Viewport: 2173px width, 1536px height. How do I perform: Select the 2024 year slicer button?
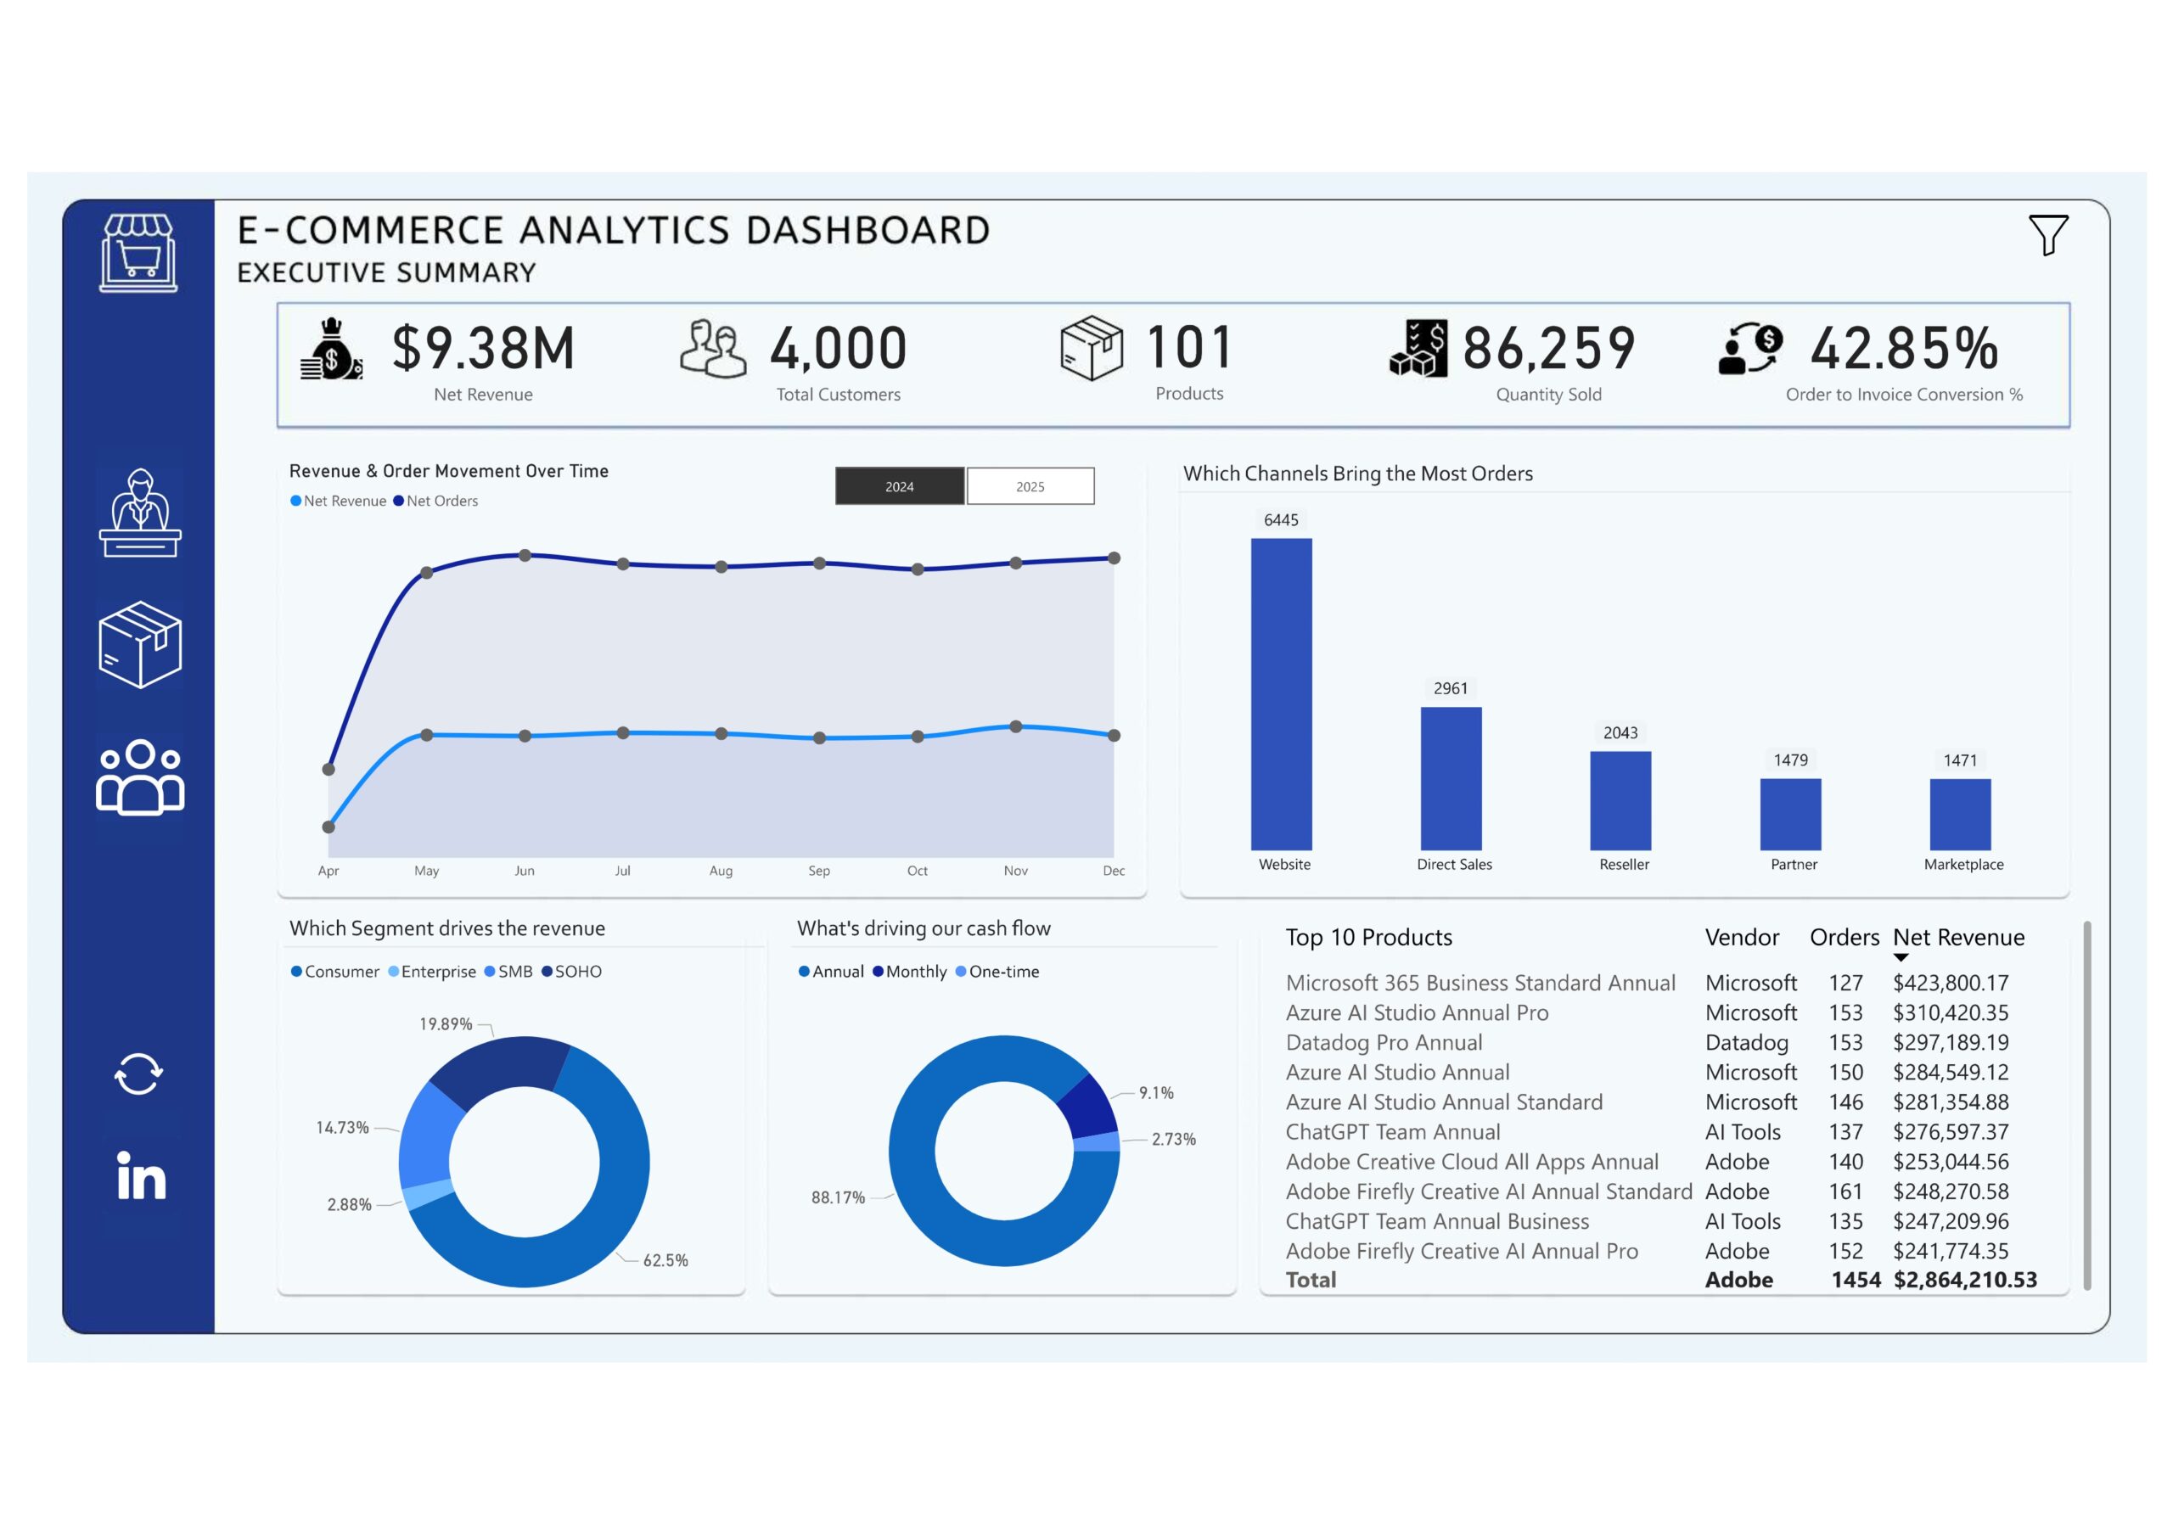pyautogui.click(x=899, y=486)
